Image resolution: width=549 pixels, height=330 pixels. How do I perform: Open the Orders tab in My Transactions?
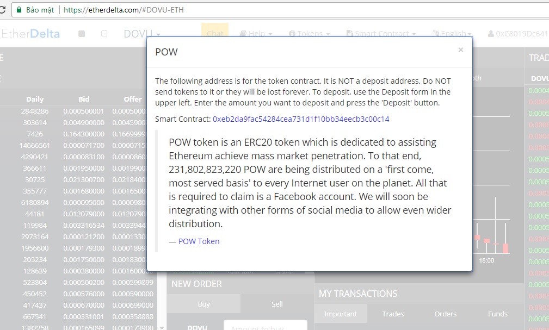click(446, 314)
